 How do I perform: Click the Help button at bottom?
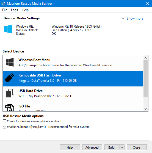[x=70, y=147]
